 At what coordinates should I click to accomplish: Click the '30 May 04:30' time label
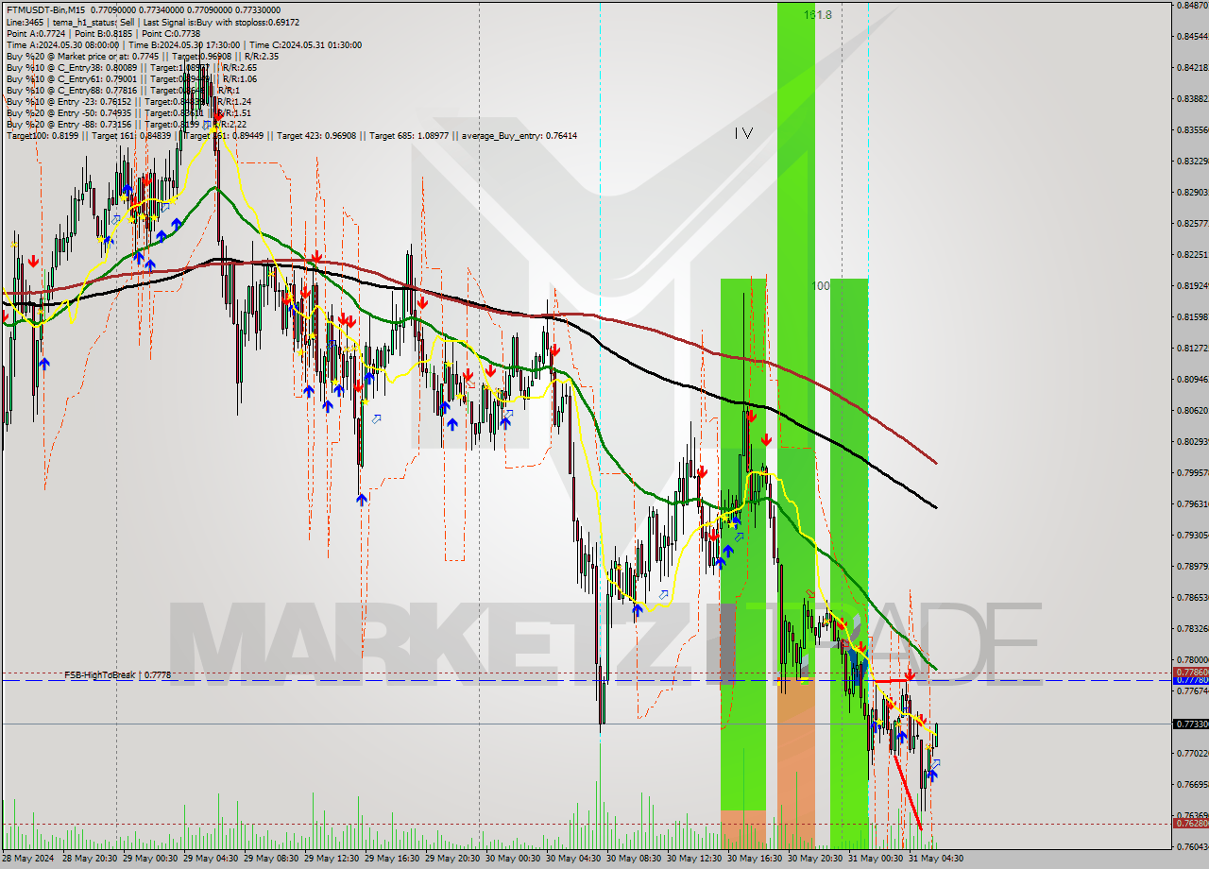click(x=574, y=859)
